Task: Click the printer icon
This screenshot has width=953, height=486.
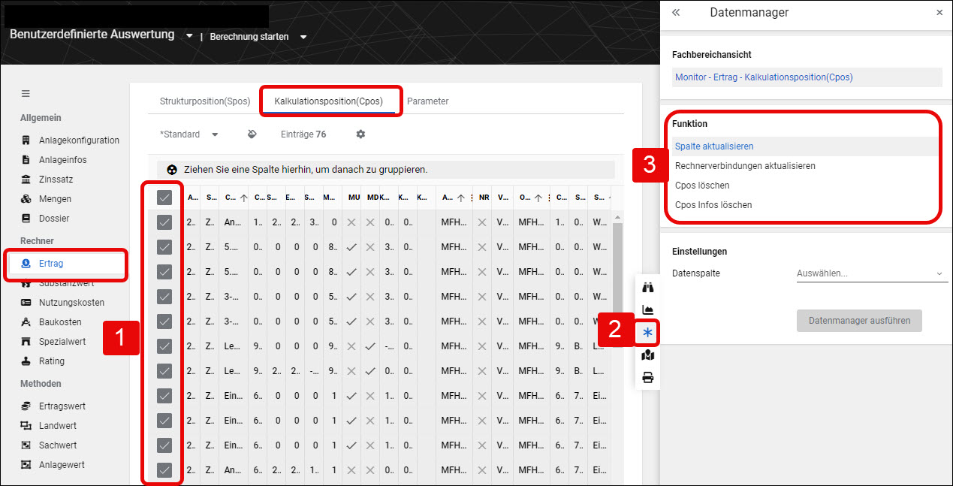Action: tap(647, 378)
